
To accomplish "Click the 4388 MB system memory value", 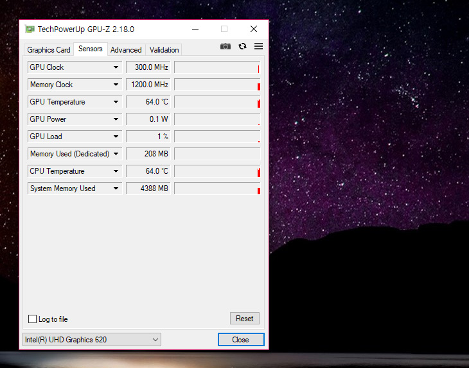I will (x=148, y=188).
